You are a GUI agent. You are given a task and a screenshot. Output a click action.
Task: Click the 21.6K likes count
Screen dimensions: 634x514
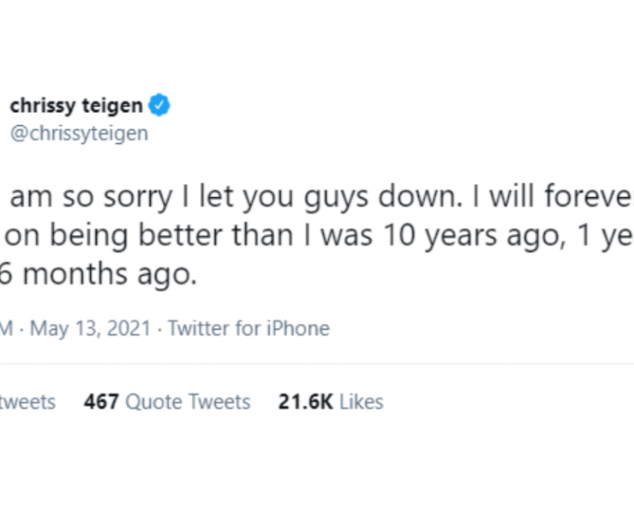tap(305, 402)
